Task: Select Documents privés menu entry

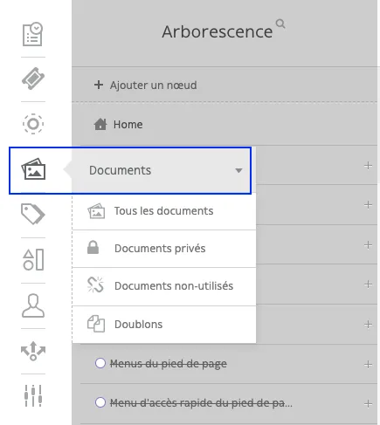Action: pyautogui.click(x=164, y=249)
